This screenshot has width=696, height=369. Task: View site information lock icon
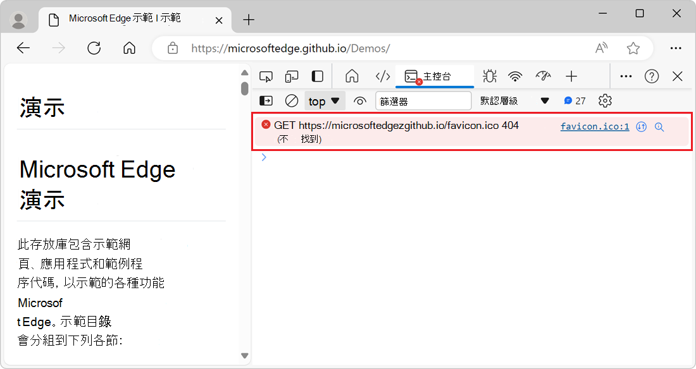173,48
